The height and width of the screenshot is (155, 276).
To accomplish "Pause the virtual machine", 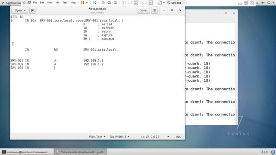I will pos(82,3).
